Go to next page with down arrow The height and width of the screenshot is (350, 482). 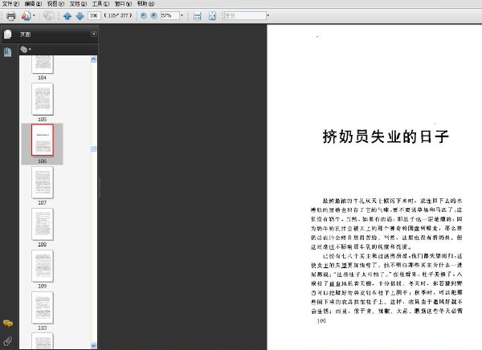tap(80, 16)
